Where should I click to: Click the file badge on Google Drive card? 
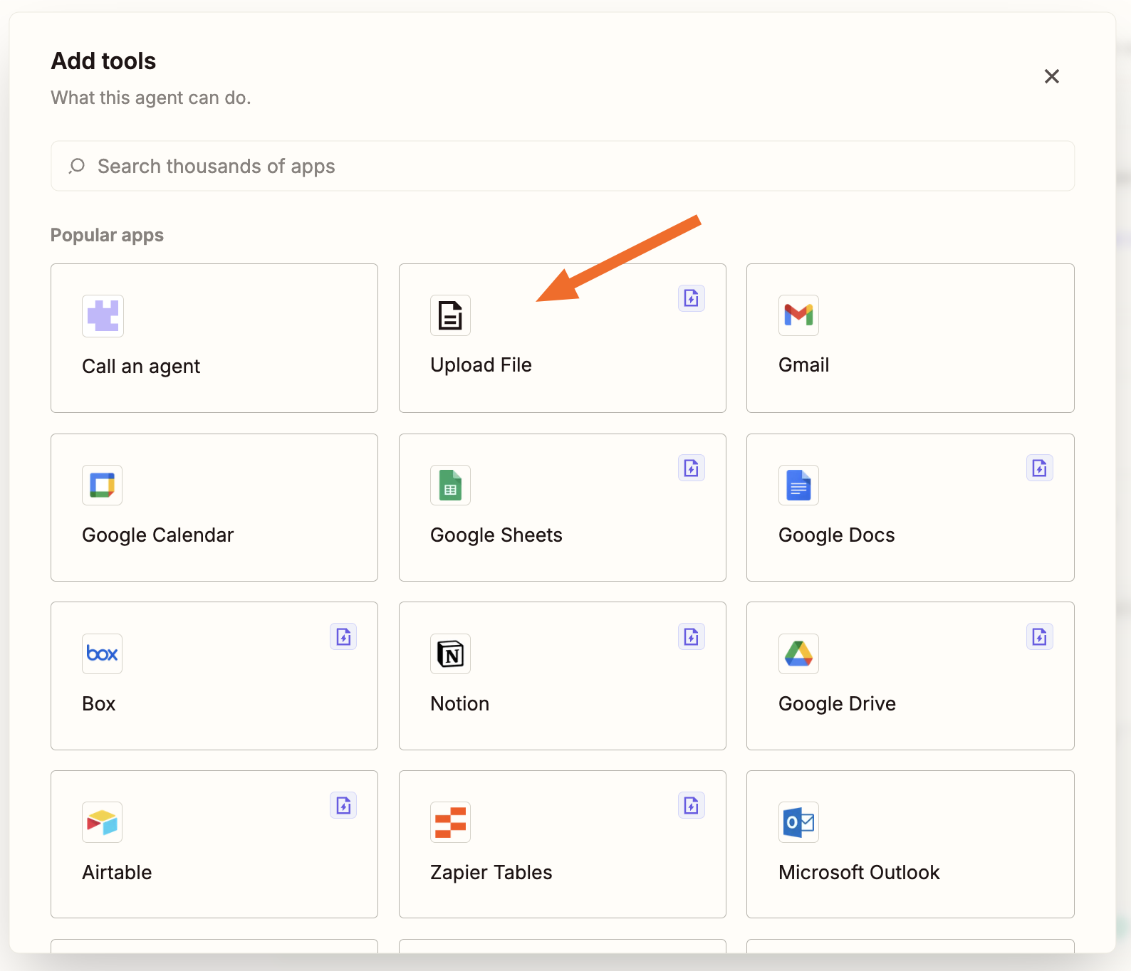click(1040, 636)
